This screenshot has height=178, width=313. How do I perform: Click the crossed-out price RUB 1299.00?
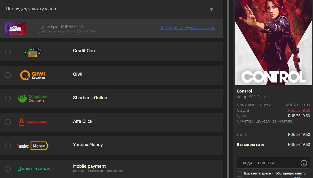coord(298,105)
